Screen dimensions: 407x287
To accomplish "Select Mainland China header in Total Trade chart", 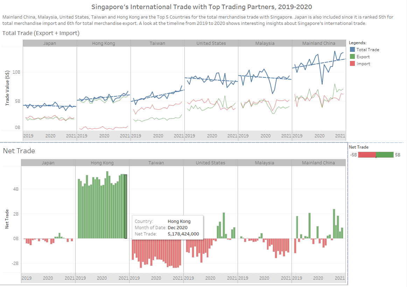I will tap(318, 43).
